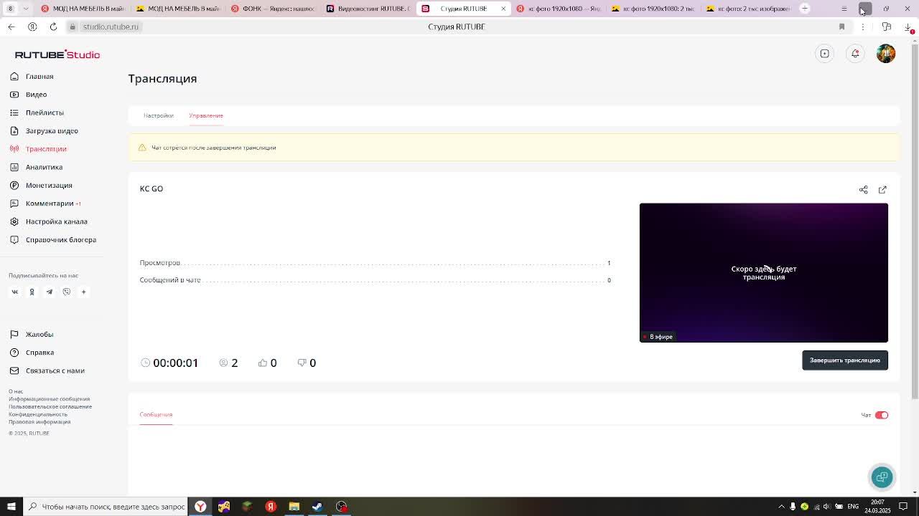Select the Управление tab
The height and width of the screenshot is (516, 919).
point(206,115)
